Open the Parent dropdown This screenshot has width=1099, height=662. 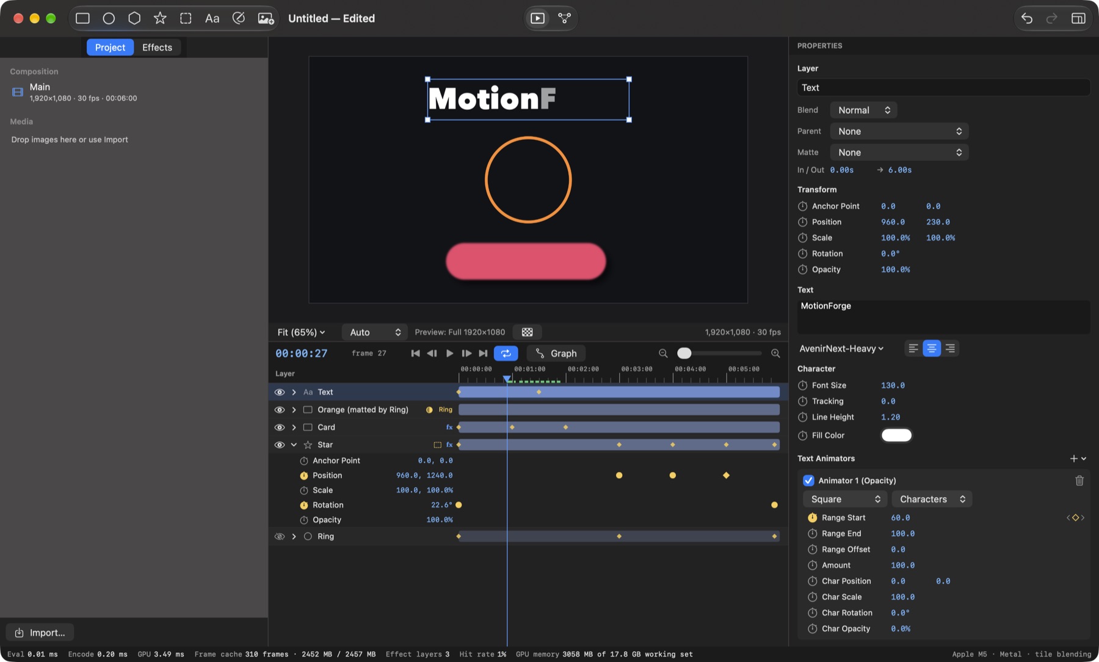point(899,131)
